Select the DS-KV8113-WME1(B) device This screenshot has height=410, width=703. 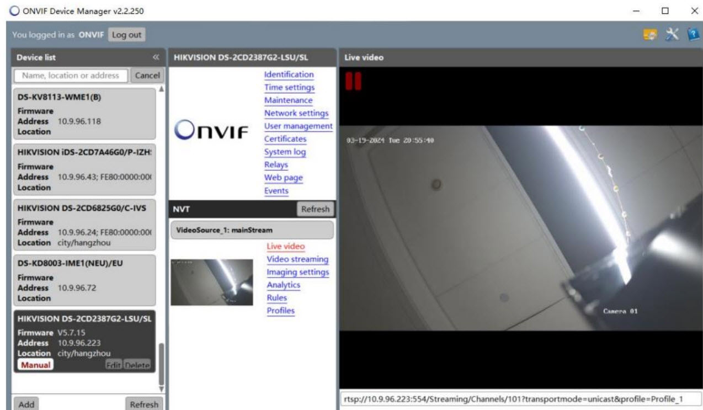(84, 114)
